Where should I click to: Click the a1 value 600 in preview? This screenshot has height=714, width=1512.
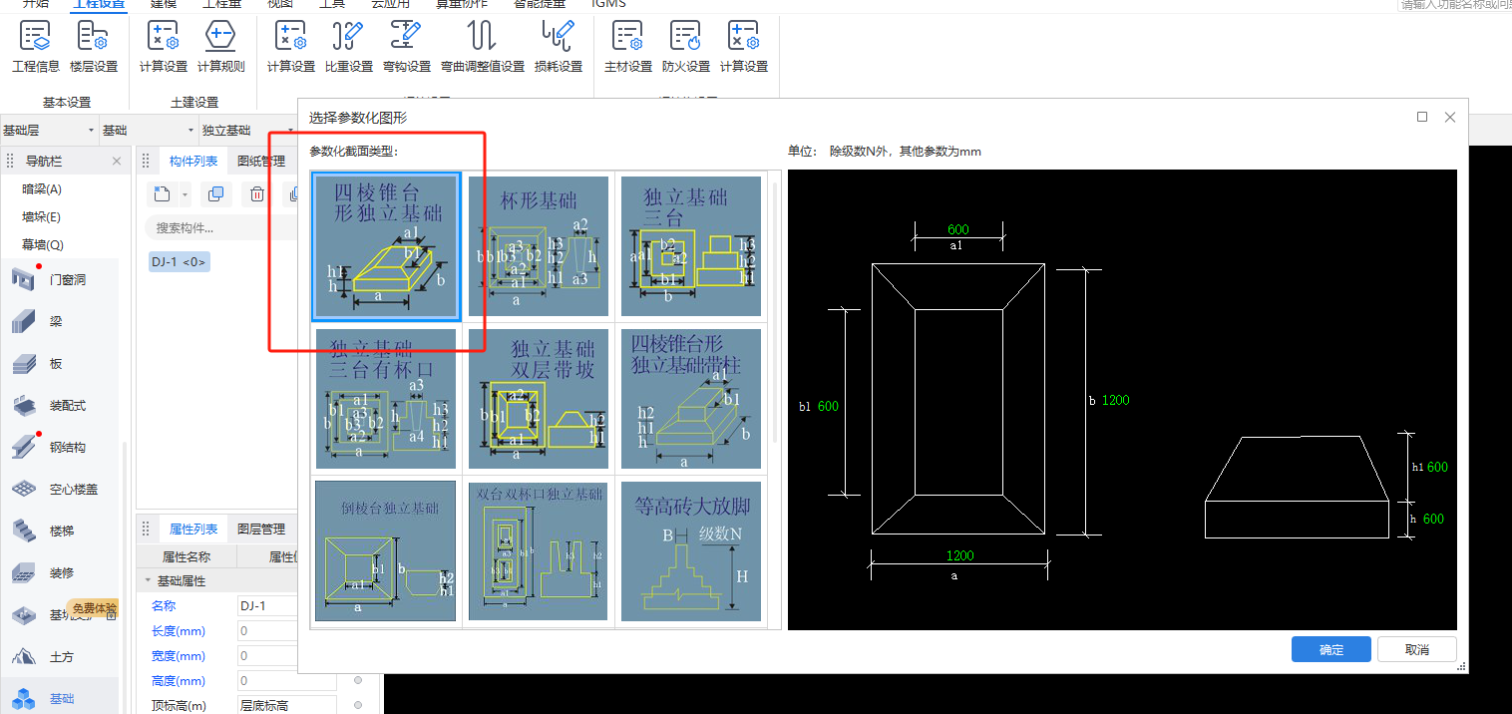point(958,229)
